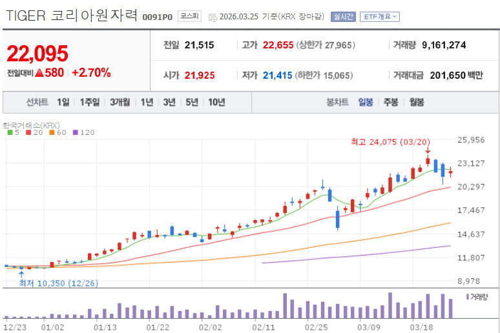Click the upper limit value 27,965
Screen dimensions: 500x333
[338, 45]
